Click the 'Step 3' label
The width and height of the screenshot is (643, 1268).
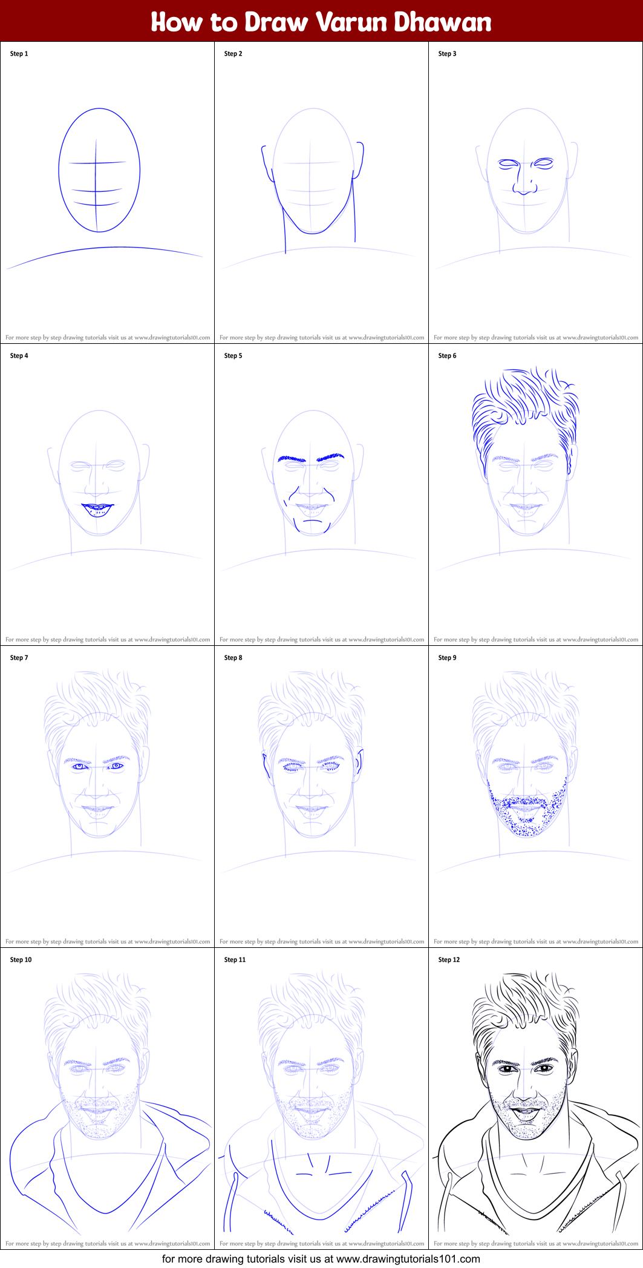[448, 54]
